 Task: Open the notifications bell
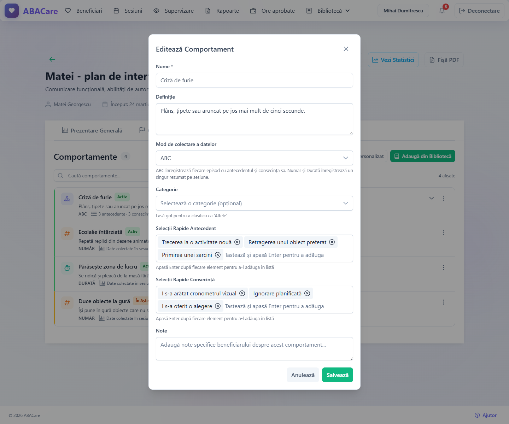point(442,11)
